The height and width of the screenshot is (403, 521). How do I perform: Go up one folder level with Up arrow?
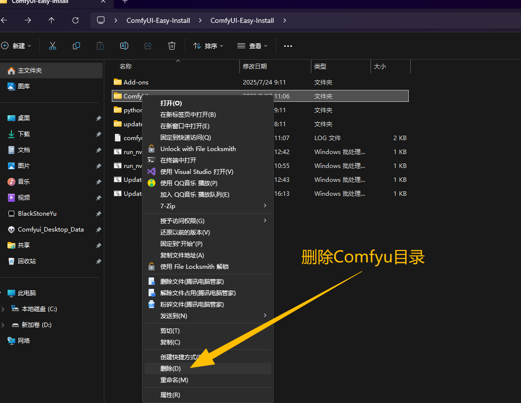click(52, 20)
